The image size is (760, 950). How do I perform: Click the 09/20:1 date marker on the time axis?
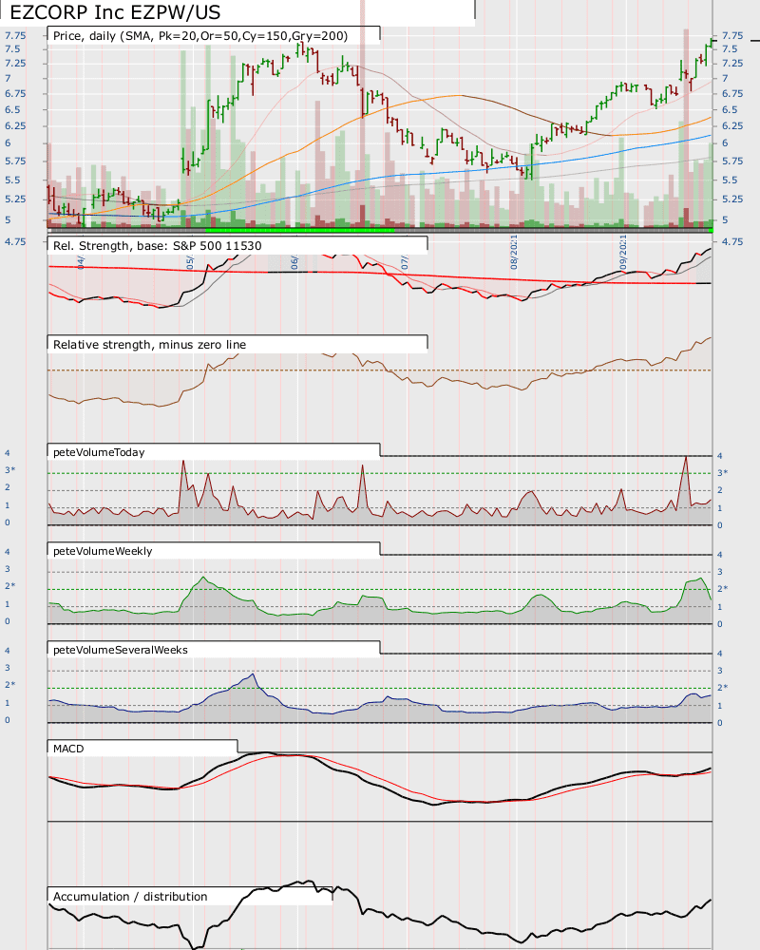coord(623,253)
